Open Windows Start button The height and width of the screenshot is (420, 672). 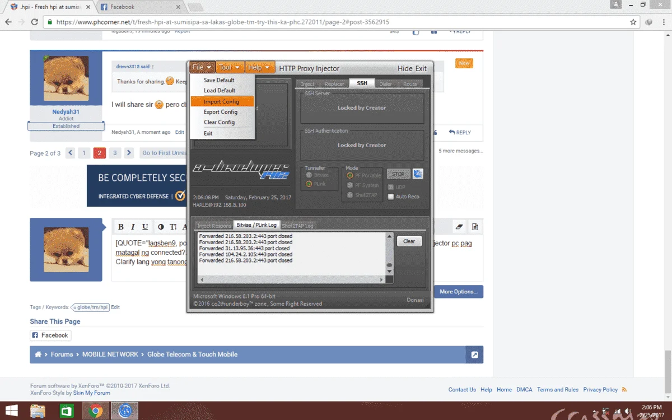[11, 411]
